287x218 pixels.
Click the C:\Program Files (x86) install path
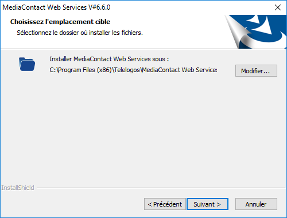133,70
